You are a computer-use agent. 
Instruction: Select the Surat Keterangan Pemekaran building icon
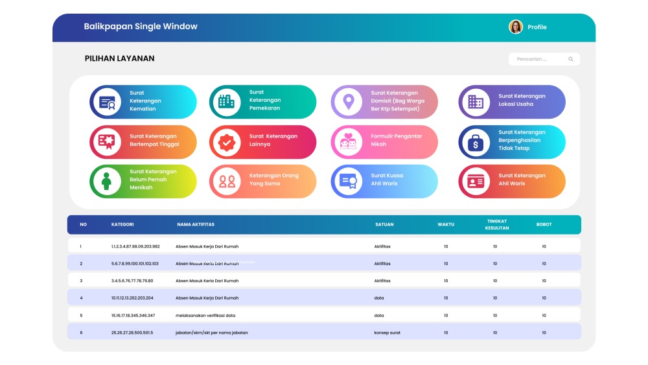(226, 102)
